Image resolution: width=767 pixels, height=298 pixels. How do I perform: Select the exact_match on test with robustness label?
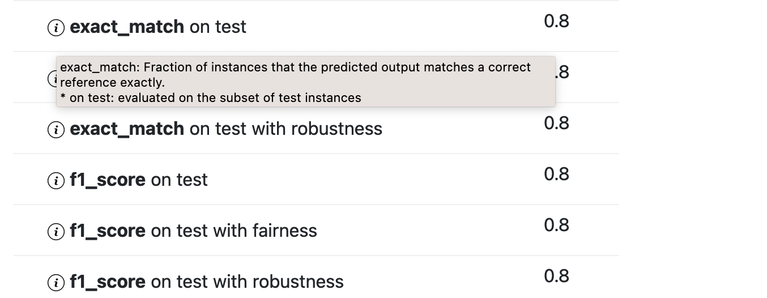pyautogui.click(x=226, y=129)
